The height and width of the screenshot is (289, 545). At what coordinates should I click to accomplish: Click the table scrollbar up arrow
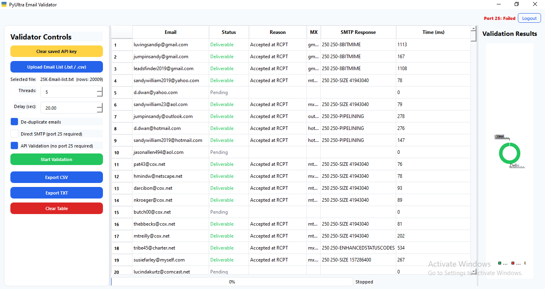click(473, 28)
